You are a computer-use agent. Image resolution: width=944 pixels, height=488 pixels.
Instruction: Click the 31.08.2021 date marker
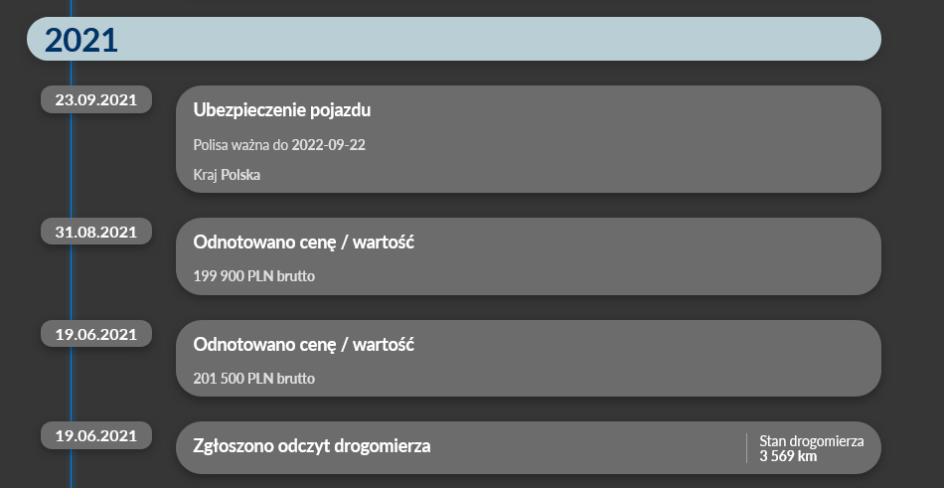(96, 232)
